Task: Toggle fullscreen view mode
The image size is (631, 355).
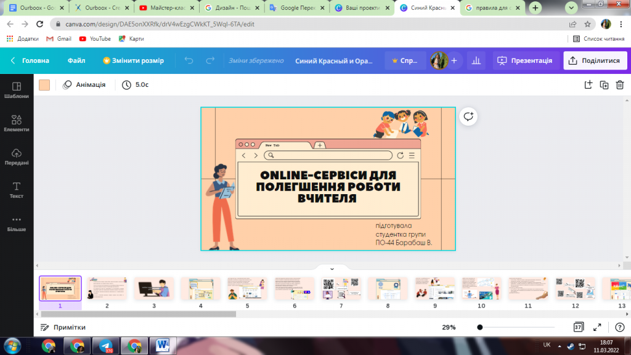Action: [x=597, y=327]
